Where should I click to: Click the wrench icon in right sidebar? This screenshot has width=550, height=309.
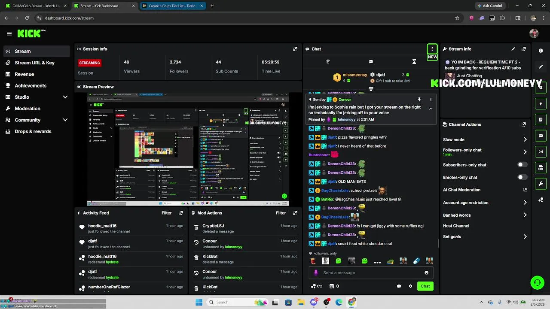[x=541, y=184]
